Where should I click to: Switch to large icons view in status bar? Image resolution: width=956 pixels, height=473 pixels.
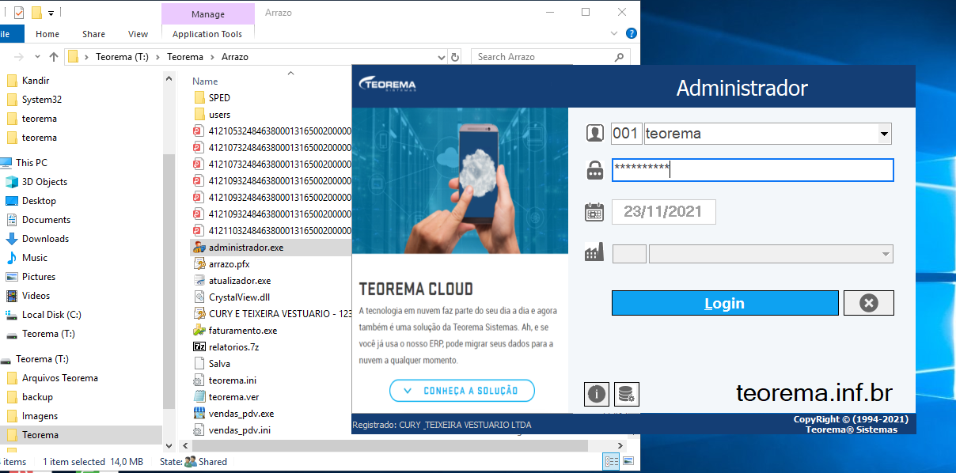click(628, 461)
